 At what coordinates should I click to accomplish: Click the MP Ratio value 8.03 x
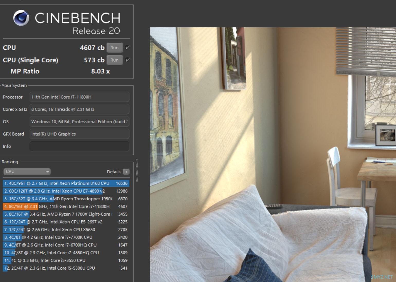pos(101,71)
